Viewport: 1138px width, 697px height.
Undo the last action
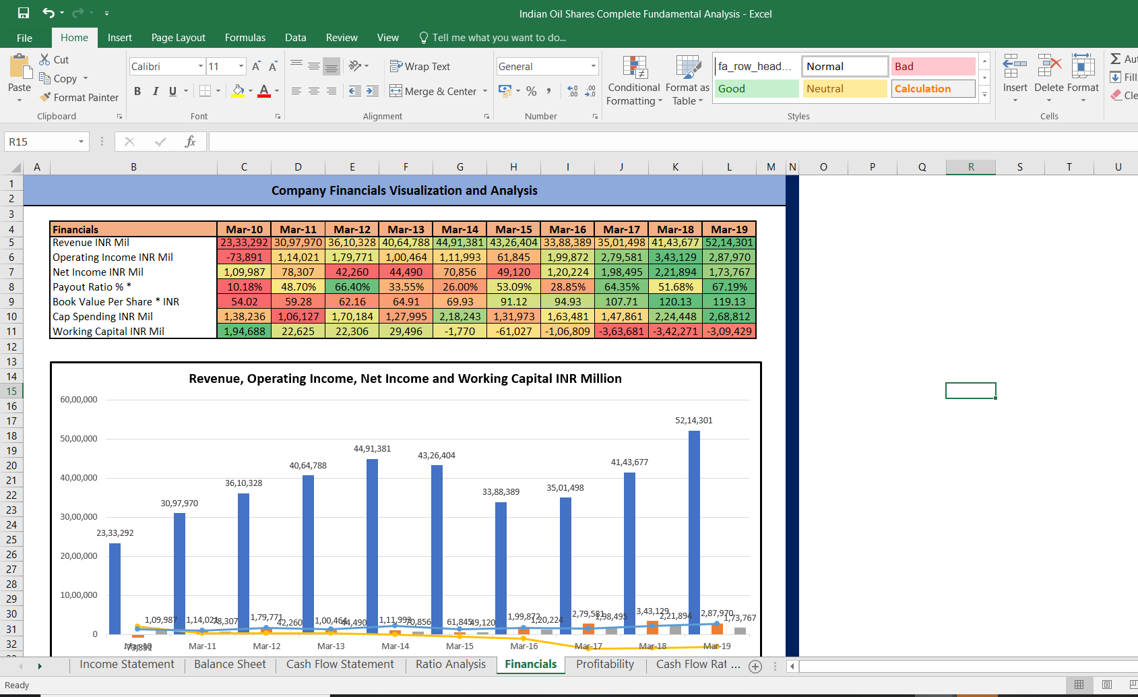click(49, 13)
